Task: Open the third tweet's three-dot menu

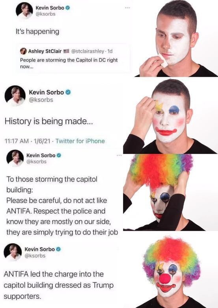Action: click(x=119, y=155)
